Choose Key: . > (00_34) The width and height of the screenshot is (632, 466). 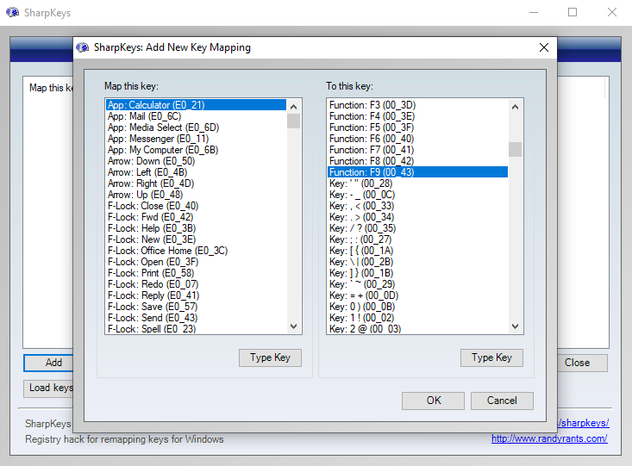(417, 217)
